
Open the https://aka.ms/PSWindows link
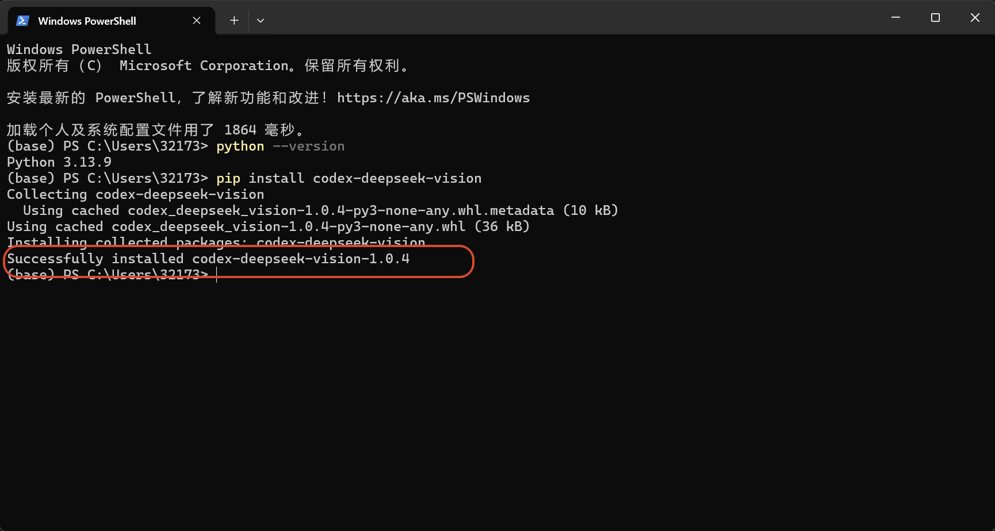tap(433, 98)
